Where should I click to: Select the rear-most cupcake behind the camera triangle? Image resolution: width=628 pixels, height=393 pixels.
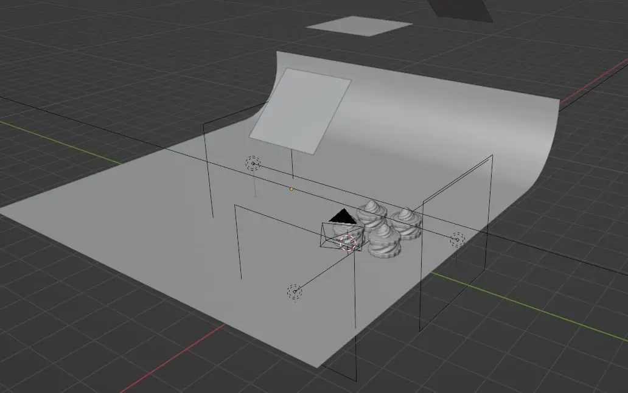click(x=372, y=215)
